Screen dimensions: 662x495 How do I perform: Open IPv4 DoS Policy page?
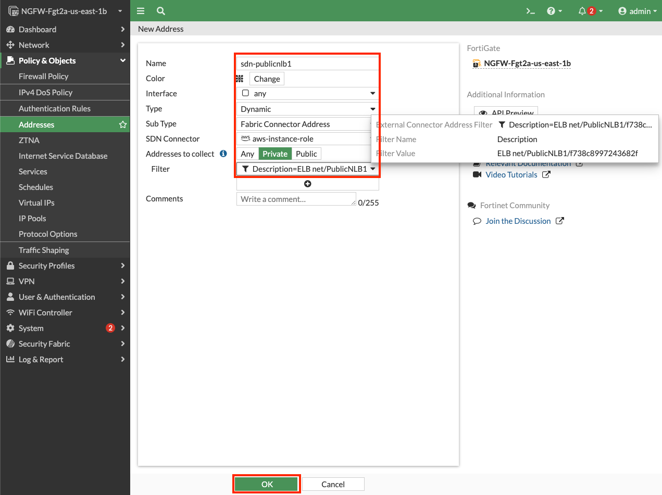pyautogui.click(x=45, y=92)
